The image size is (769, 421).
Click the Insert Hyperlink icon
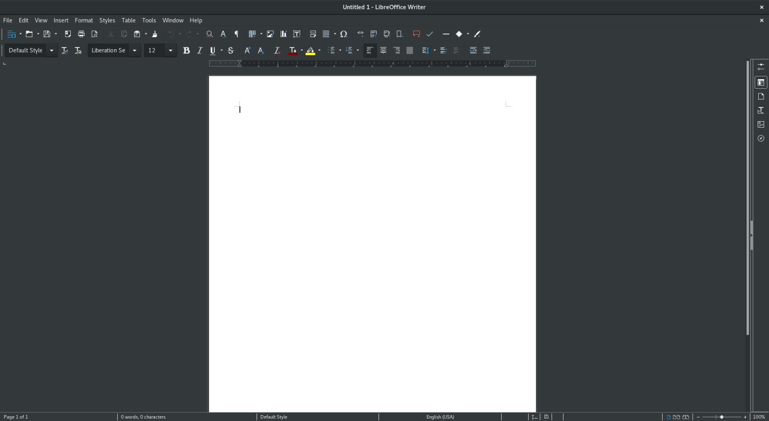point(360,34)
